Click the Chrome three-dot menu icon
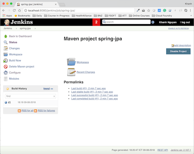The height and width of the screenshot is (154, 194). (190, 11)
